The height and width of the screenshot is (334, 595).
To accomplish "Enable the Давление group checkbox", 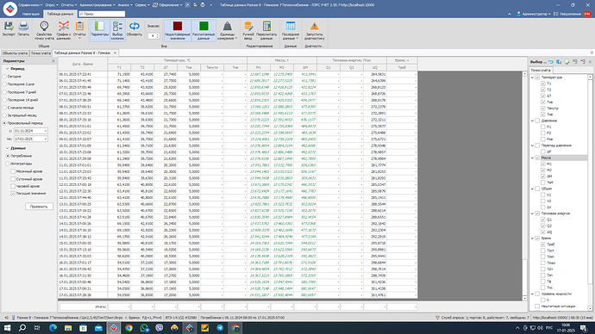I will click(x=537, y=121).
